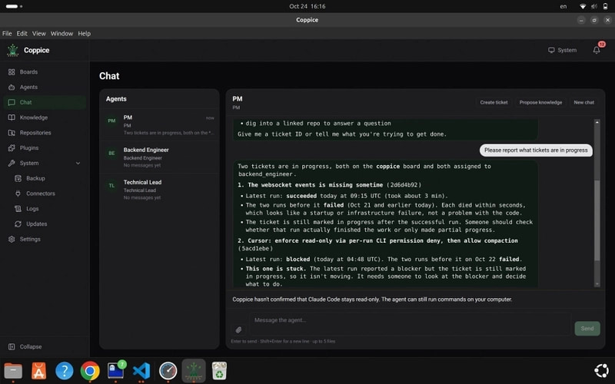This screenshot has height=384, width=615.
Task: Open the system monitor gauge in dock
Action: click(x=168, y=371)
